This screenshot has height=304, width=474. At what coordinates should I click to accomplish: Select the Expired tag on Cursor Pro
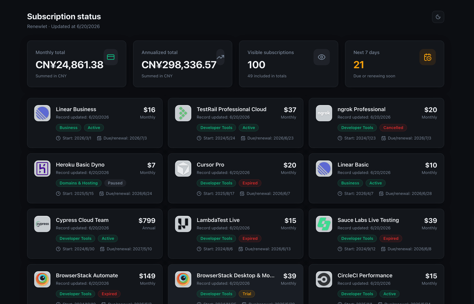pyautogui.click(x=250, y=183)
